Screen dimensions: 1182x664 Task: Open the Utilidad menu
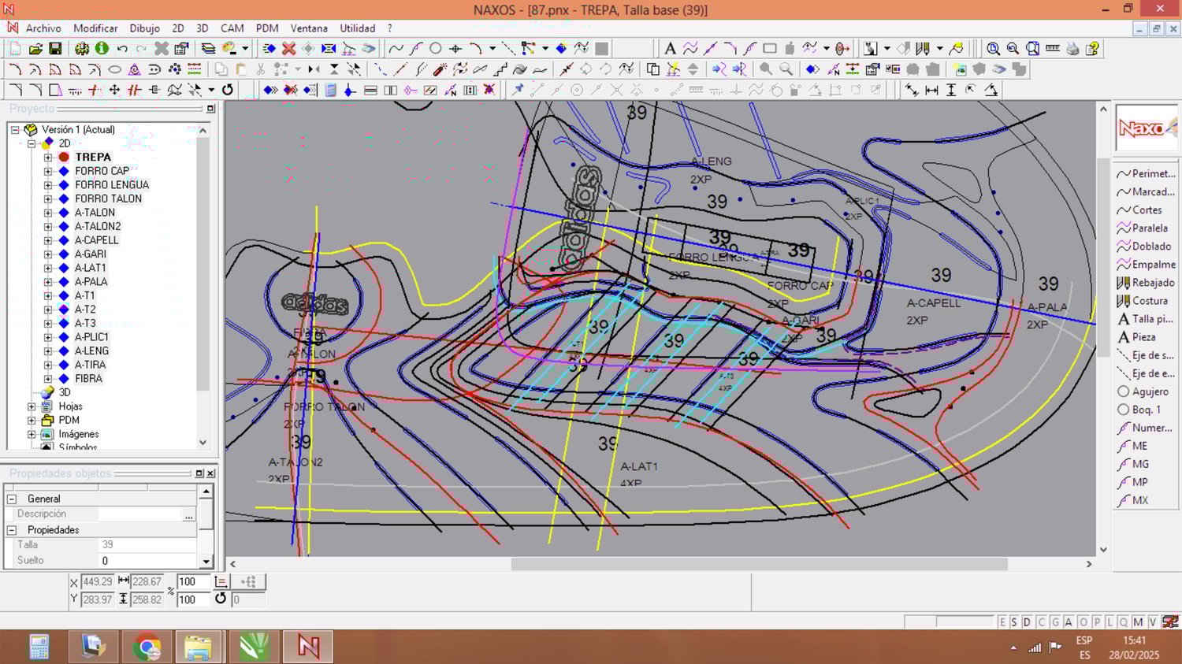[357, 28]
